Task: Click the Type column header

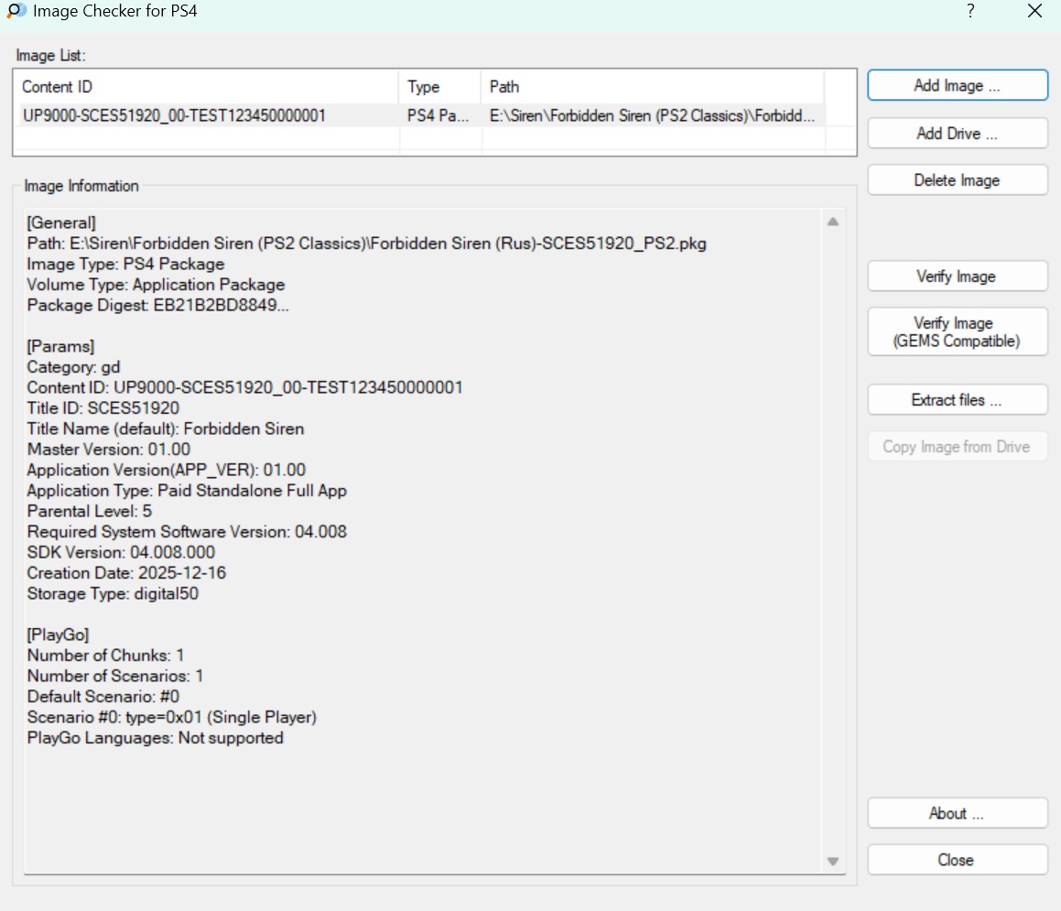Action: [439, 87]
